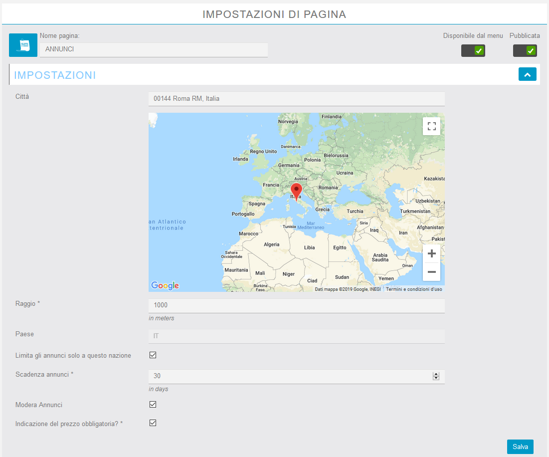Click the Regno Unito label on map
This screenshot has width=549, height=457.
click(263, 152)
